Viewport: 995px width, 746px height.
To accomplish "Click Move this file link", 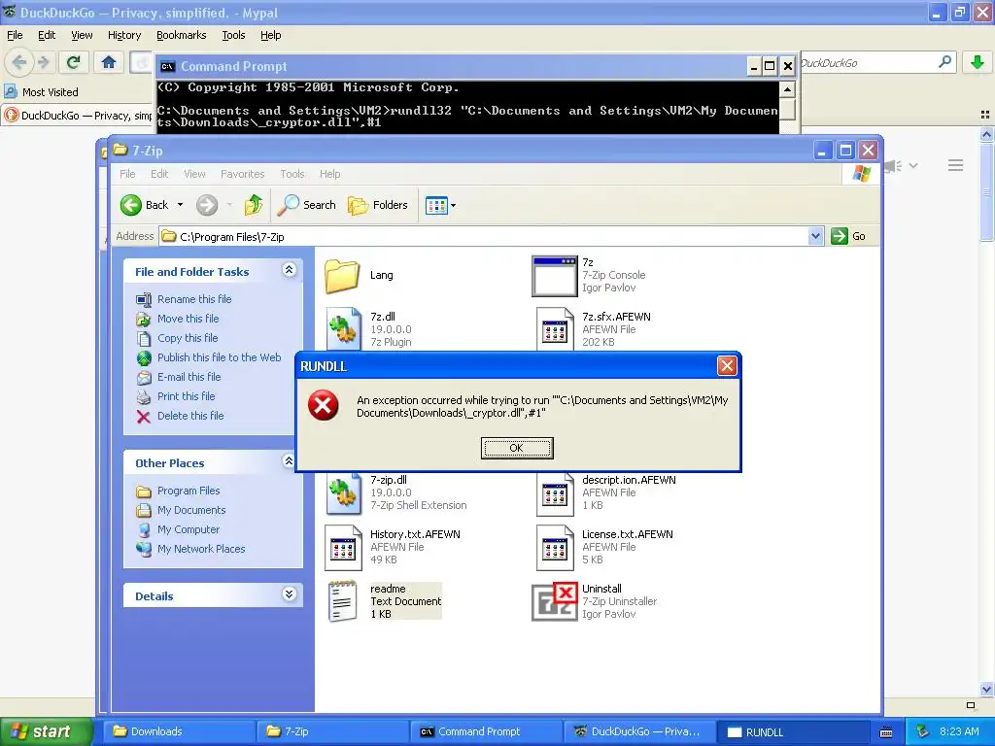I will pos(188,319).
